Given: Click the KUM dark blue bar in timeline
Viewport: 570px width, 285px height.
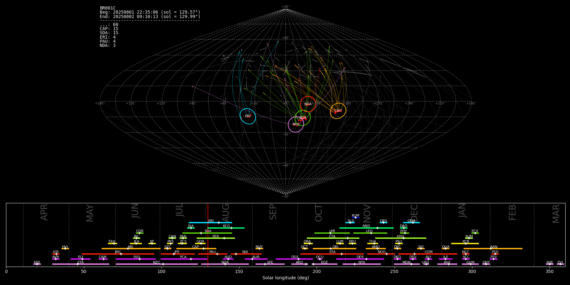Looking at the screenshot, I should (x=356, y=218).
